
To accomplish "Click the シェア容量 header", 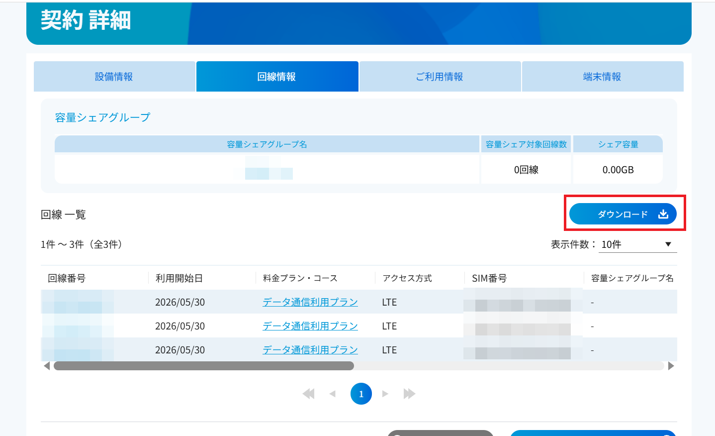I will coord(618,144).
